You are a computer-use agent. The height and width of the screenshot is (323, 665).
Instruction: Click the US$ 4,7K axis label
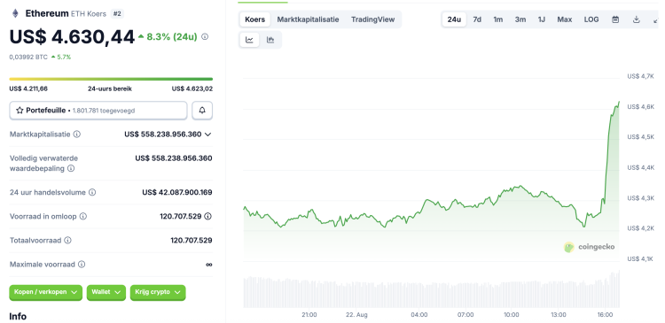tap(640, 76)
